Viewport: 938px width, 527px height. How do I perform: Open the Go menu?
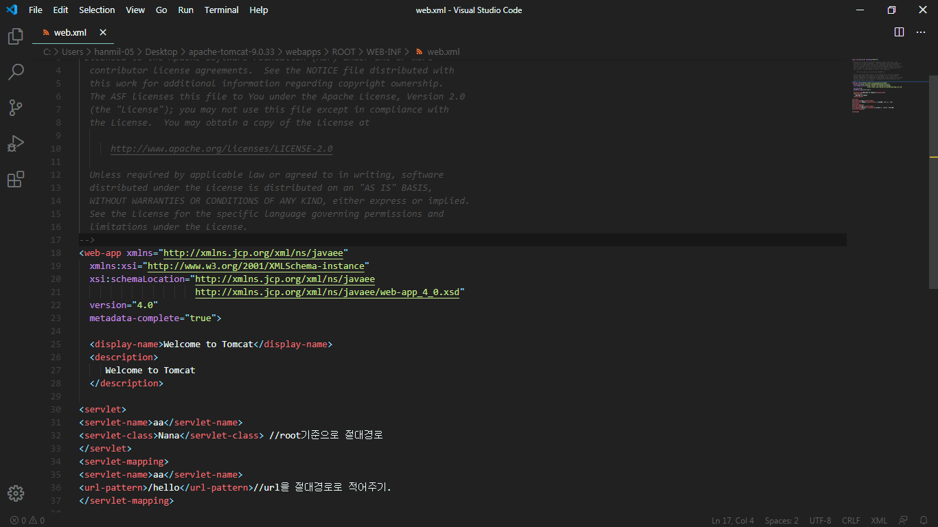coord(161,10)
